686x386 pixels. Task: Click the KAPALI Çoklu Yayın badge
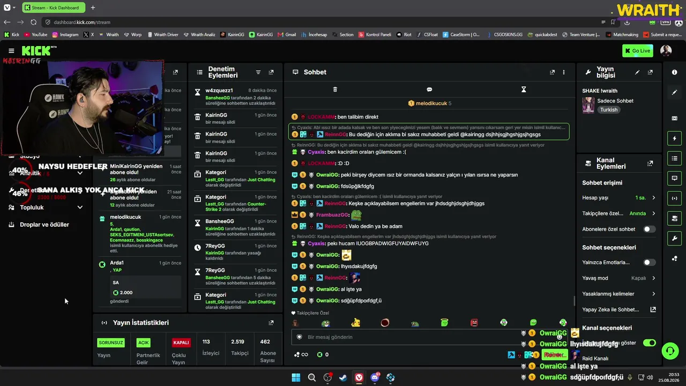pyautogui.click(x=181, y=343)
